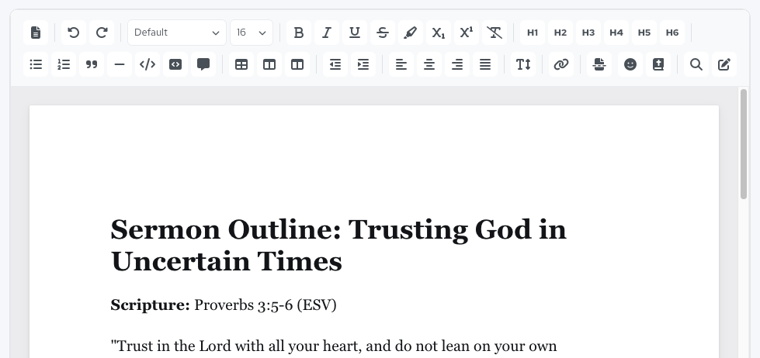Viewport: 760px width, 358px height.
Task: Apply Heading 2 style
Action: (x=560, y=33)
